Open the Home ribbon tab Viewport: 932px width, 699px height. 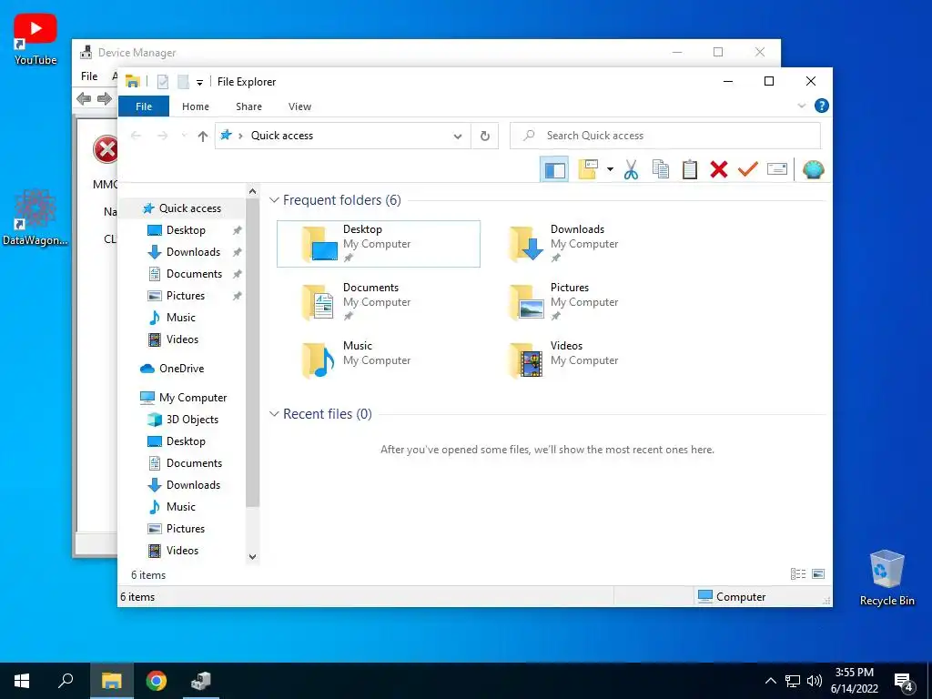coord(196,106)
